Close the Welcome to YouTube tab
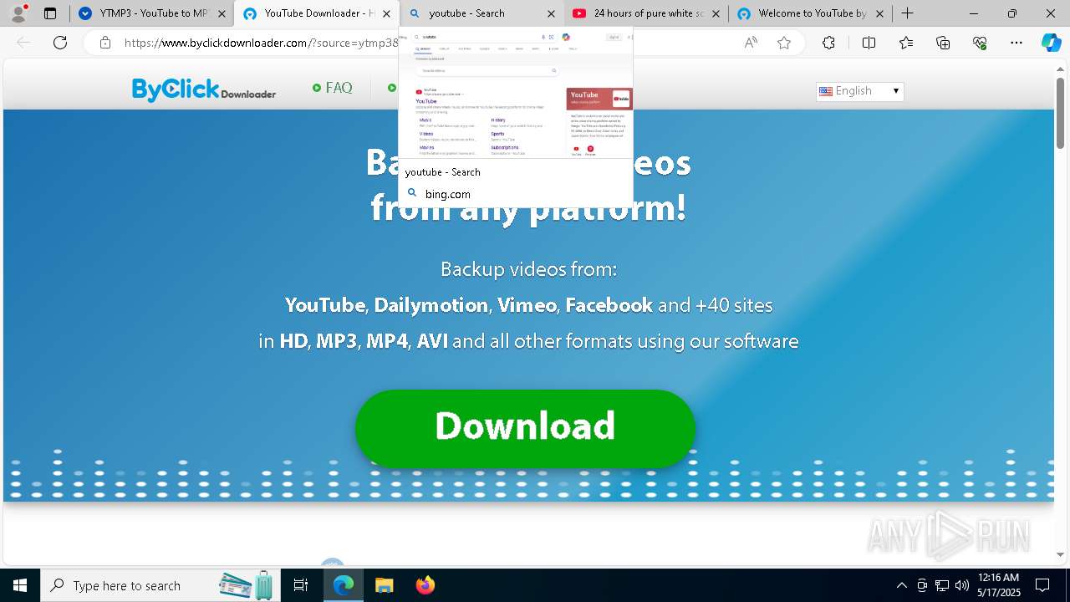Viewport: 1070px width, 602px height. [879, 13]
